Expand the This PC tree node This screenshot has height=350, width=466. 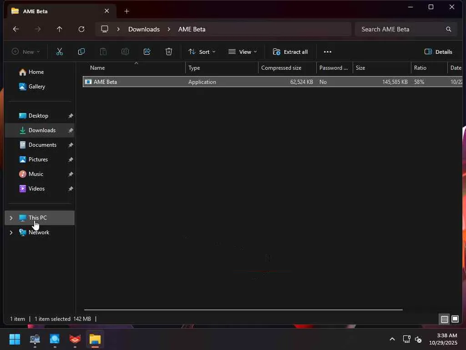tap(11, 218)
